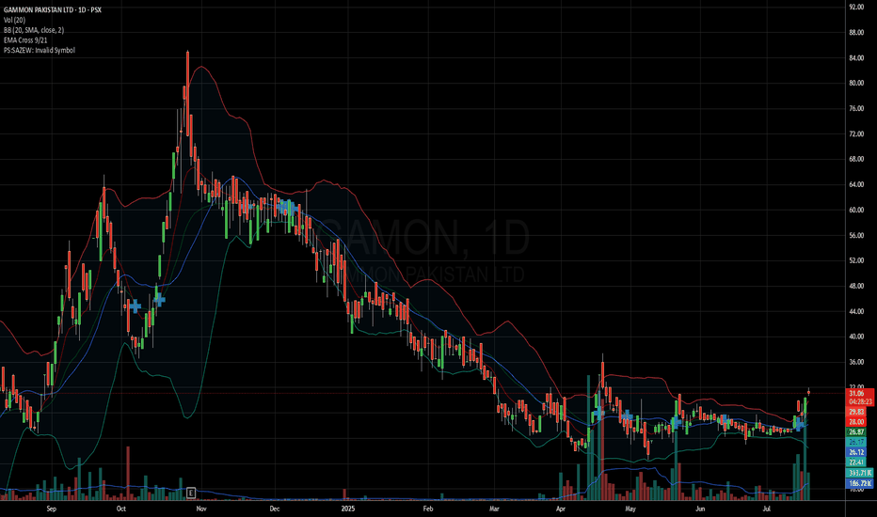Screen dimensions: 877x517
Task: Click the 72.00 price axis tick
Action: click(856, 133)
